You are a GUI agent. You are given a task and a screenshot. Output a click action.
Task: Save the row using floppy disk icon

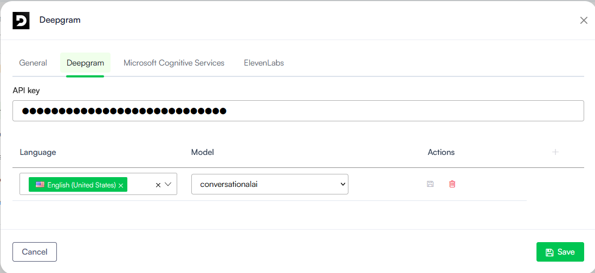point(430,184)
